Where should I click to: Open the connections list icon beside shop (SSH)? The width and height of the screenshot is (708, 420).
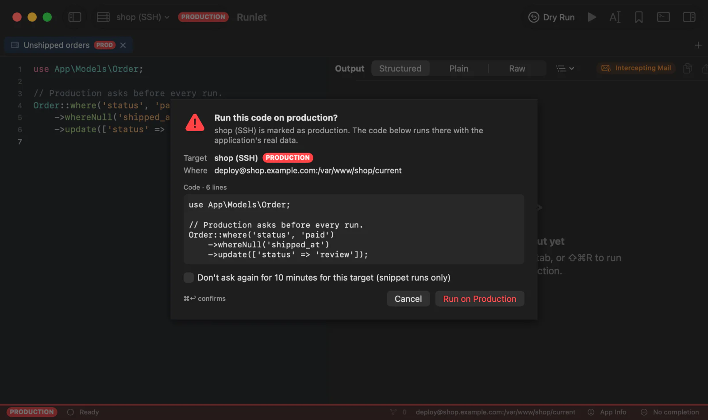click(x=103, y=17)
